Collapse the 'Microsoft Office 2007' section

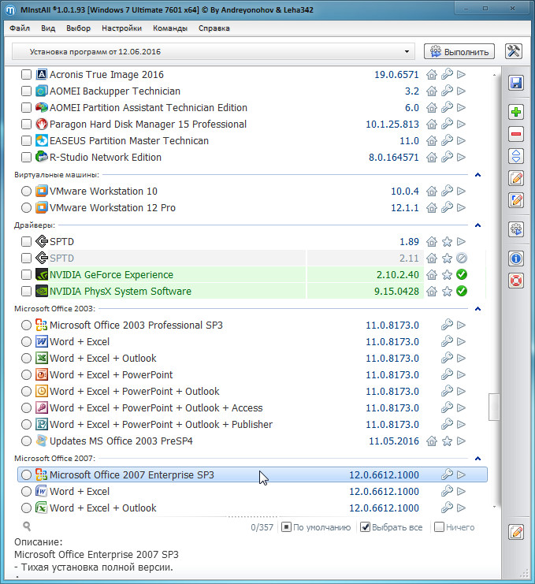tap(478, 458)
